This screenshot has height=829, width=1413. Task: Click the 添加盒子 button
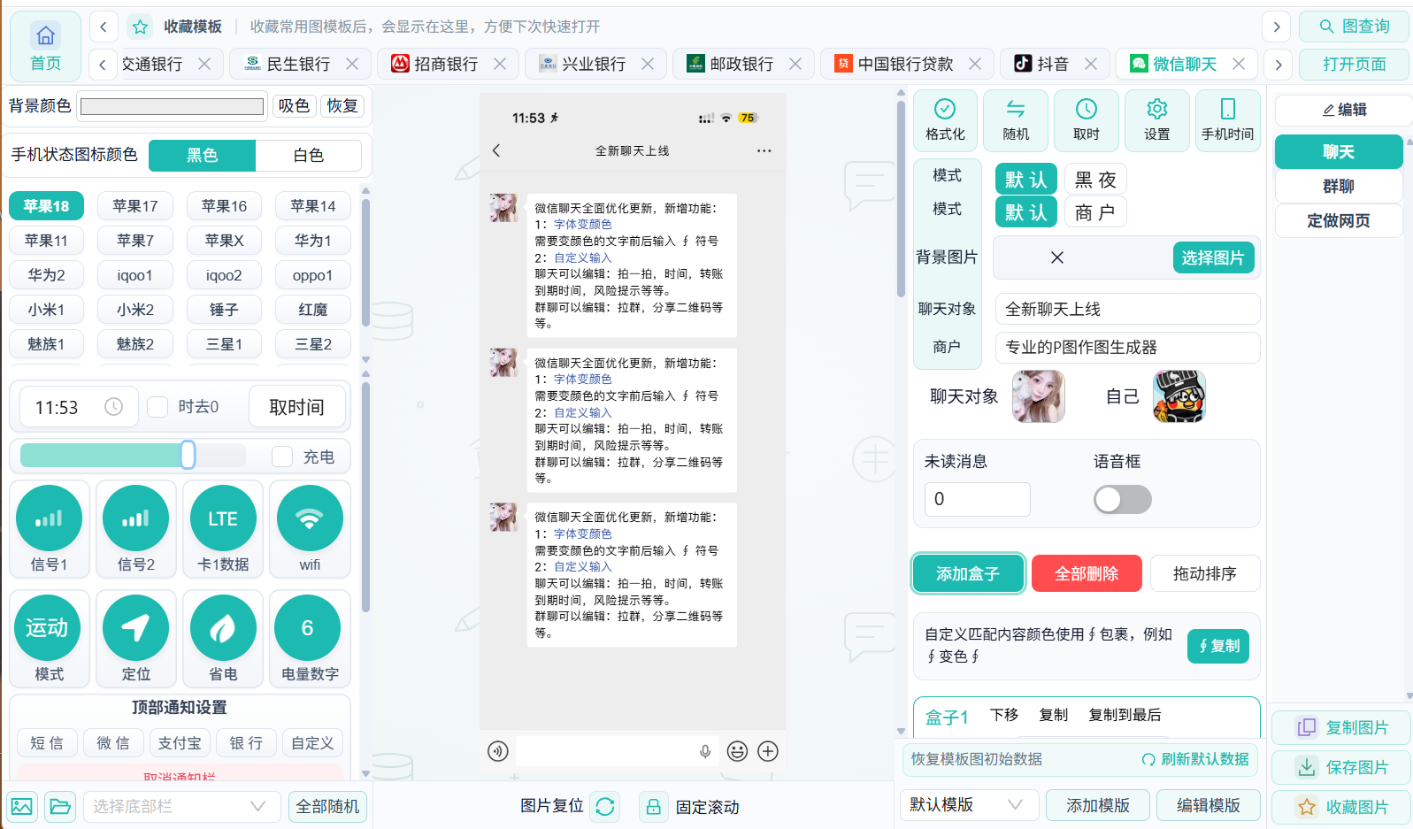click(x=968, y=574)
